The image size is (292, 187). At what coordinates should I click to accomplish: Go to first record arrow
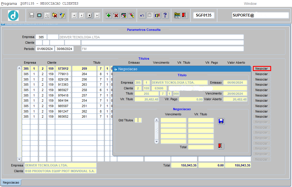point(74,15)
